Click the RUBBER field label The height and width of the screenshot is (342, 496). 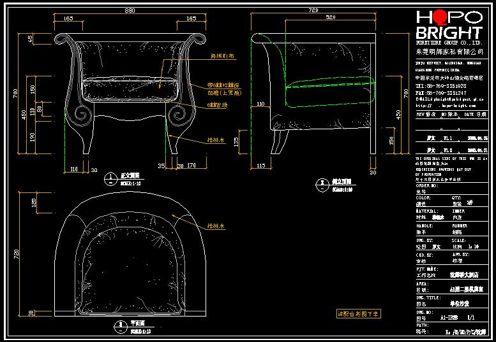pyautogui.click(x=460, y=226)
